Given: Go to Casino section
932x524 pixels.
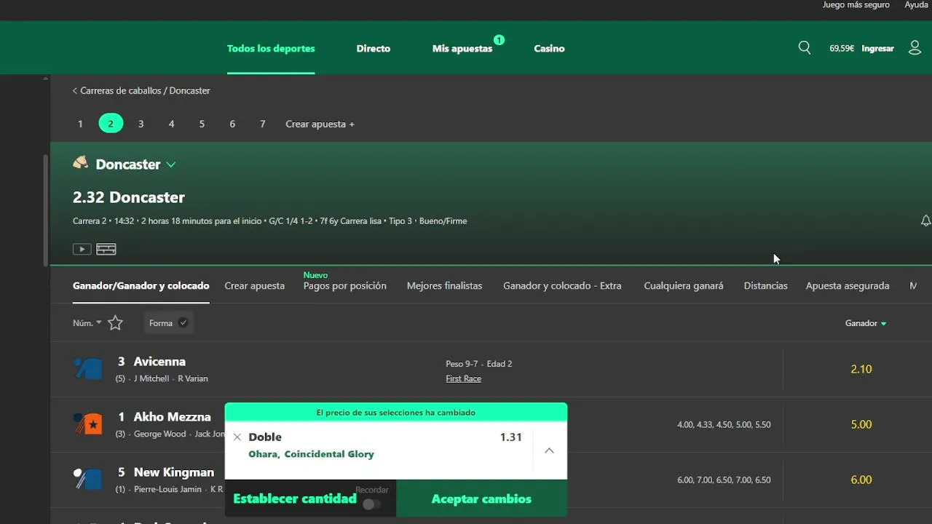Looking at the screenshot, I should coord(549,49).
